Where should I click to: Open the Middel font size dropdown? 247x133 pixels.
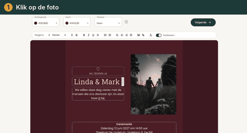[59, 35]
